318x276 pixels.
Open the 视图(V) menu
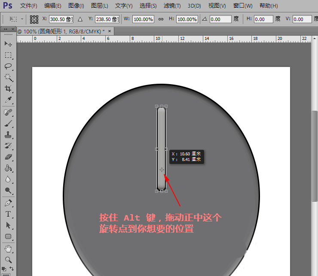click(217, 6)
